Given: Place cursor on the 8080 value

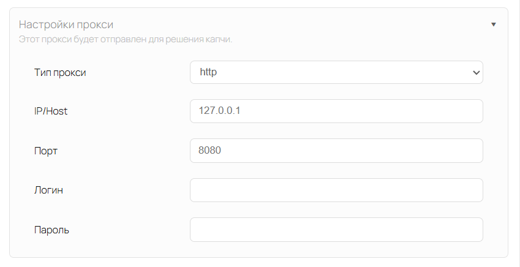Looking at the screenshot, I should coord(210,151).
